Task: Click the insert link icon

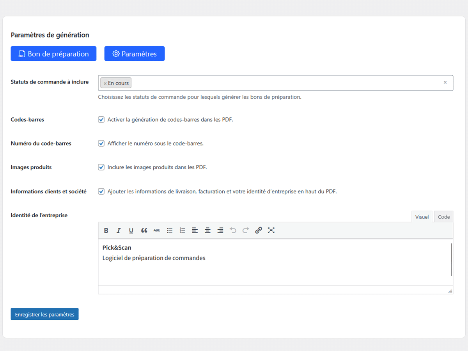Action: [258, 230]
